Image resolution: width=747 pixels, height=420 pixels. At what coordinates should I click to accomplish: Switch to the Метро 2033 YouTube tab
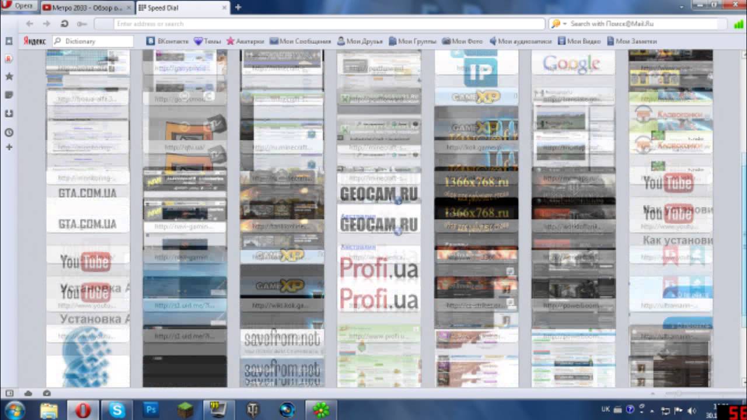tap(88, 8)
